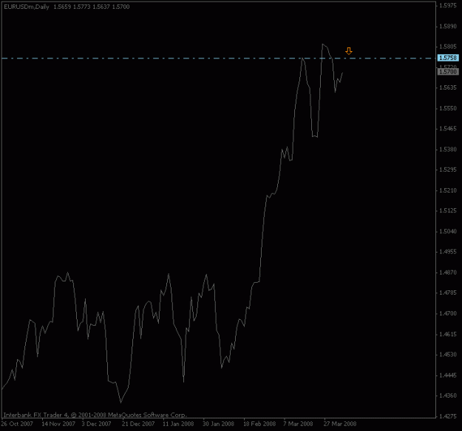Click the 26 Oct 2007 date label
The width and height of the screenshot is (462, 431).
coord(17,424)
